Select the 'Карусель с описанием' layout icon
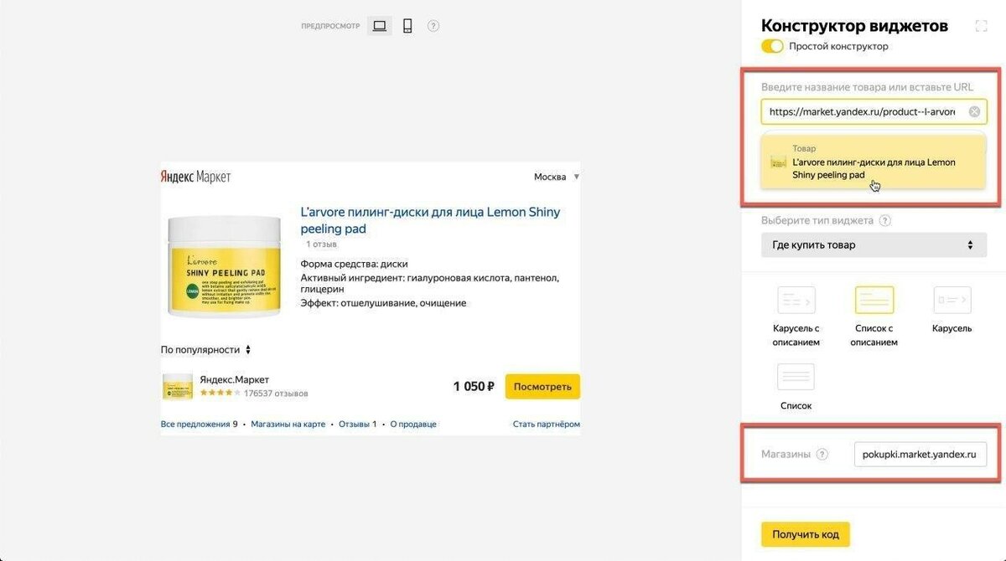The height and width of the screenshot is (561, 1006). click(x=796, y=300)
